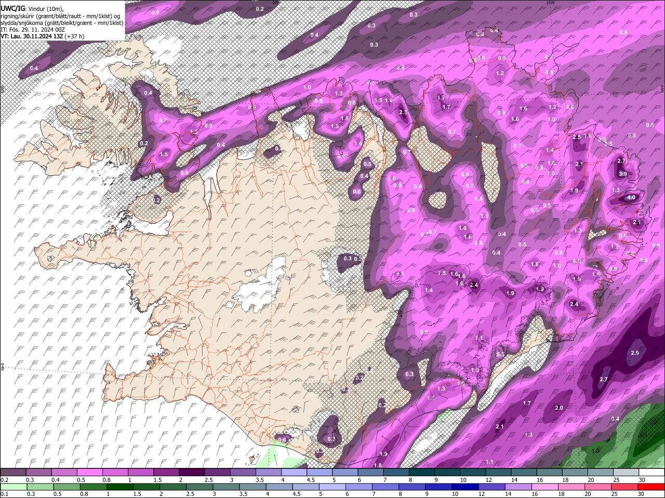Click the 'slydda/snjókoma' legend description line
665x498 pixels.
point(62,23)
